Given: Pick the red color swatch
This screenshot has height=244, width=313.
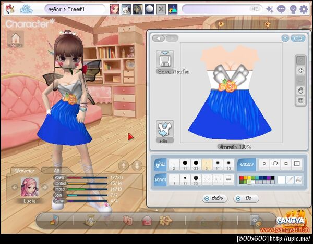Looking at the screenshot, I should pos(242,178).
